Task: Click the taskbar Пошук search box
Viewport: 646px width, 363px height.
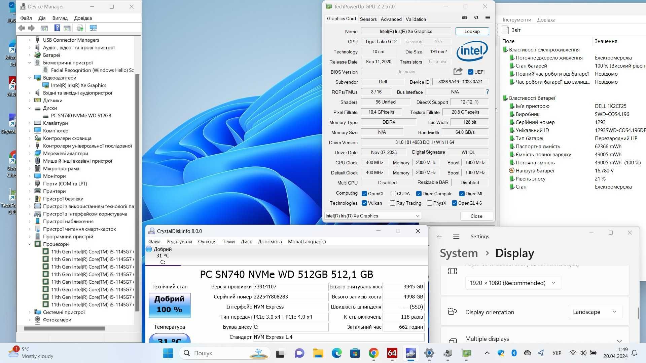Action: point(225,353)
